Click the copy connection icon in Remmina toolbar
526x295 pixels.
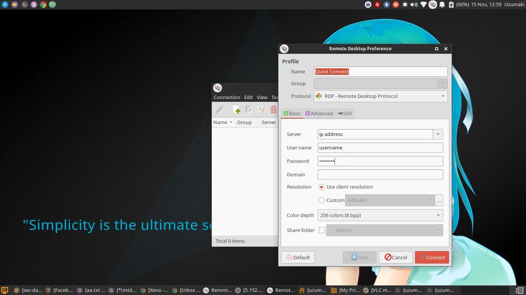[249, 110]
